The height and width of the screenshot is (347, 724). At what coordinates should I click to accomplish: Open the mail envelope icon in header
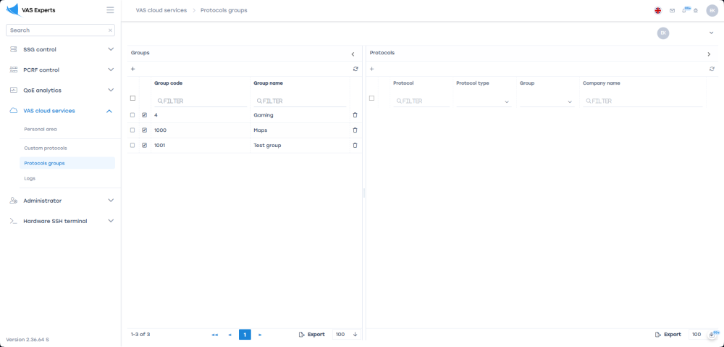[x=672, y=11]
